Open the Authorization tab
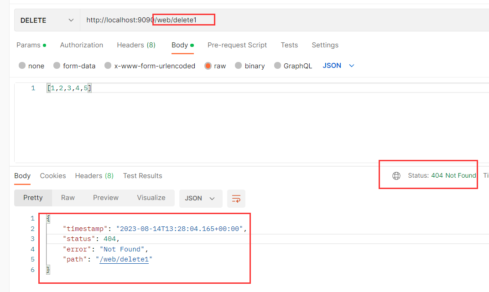 81,45
